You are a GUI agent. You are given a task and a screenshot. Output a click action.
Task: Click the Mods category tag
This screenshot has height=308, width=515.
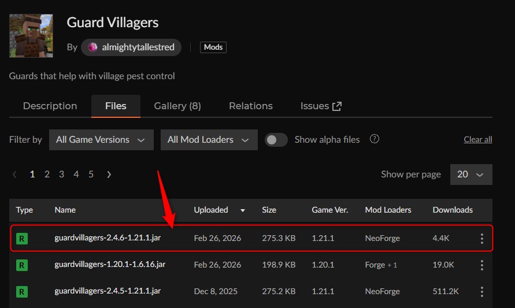[x=213, y=47]
